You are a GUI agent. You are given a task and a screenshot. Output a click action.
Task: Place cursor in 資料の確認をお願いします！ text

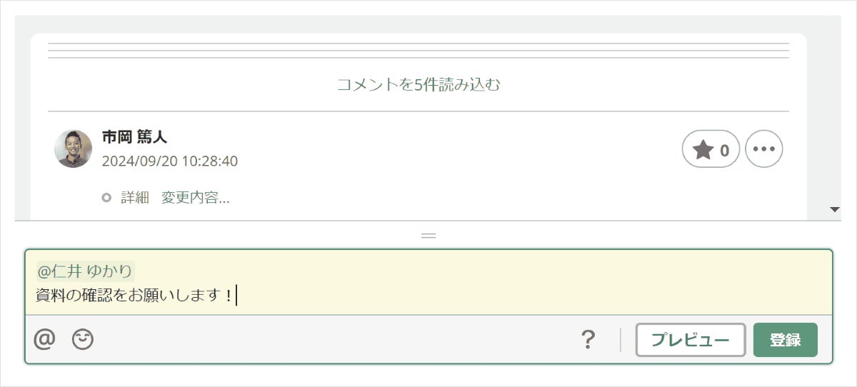tap(134, 295)
